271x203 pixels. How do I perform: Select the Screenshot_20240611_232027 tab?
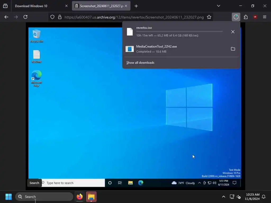click(101, 6)
